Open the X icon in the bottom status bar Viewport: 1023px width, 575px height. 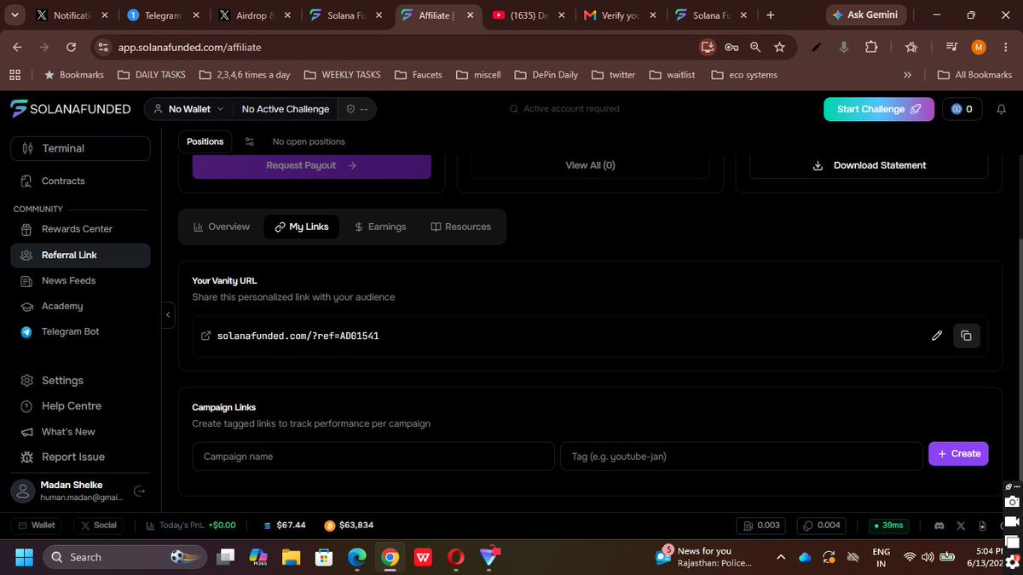961,526
